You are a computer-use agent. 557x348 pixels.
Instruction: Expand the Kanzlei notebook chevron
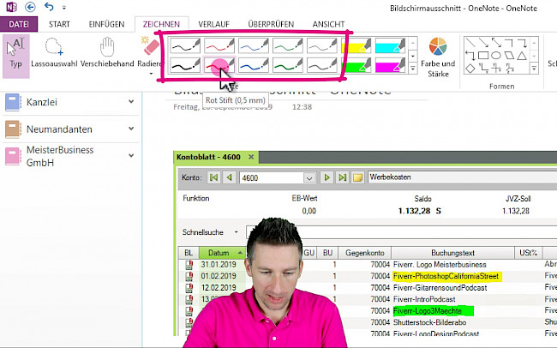pyautogui.click(x=131, y=102)
